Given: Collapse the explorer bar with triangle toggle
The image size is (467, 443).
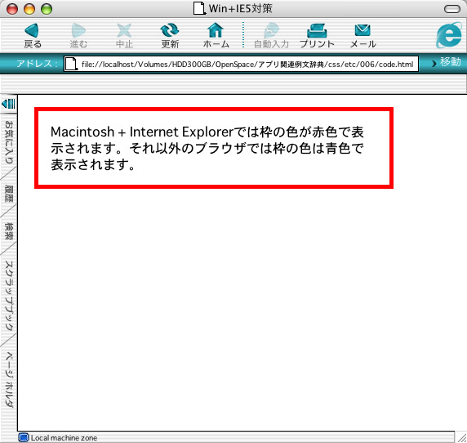Looking at the screenshot, I should pyautogui.click(x=8, y=104).
